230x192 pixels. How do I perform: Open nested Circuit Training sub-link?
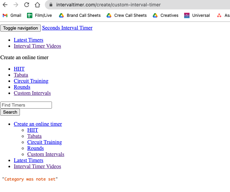tap(45, 142)
